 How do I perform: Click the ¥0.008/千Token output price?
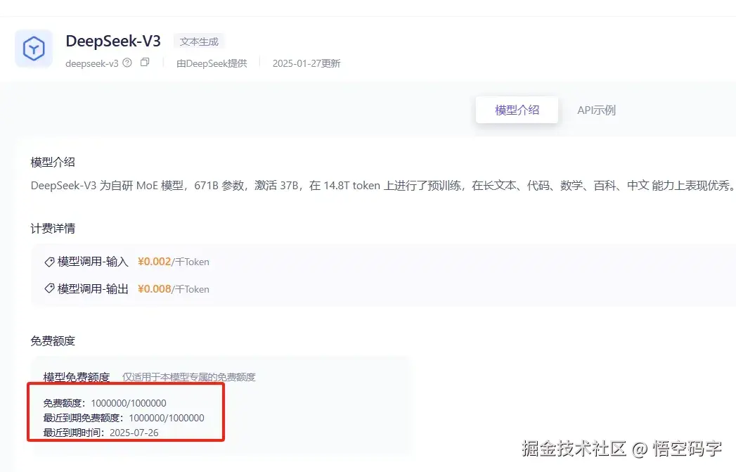[174, 289]
